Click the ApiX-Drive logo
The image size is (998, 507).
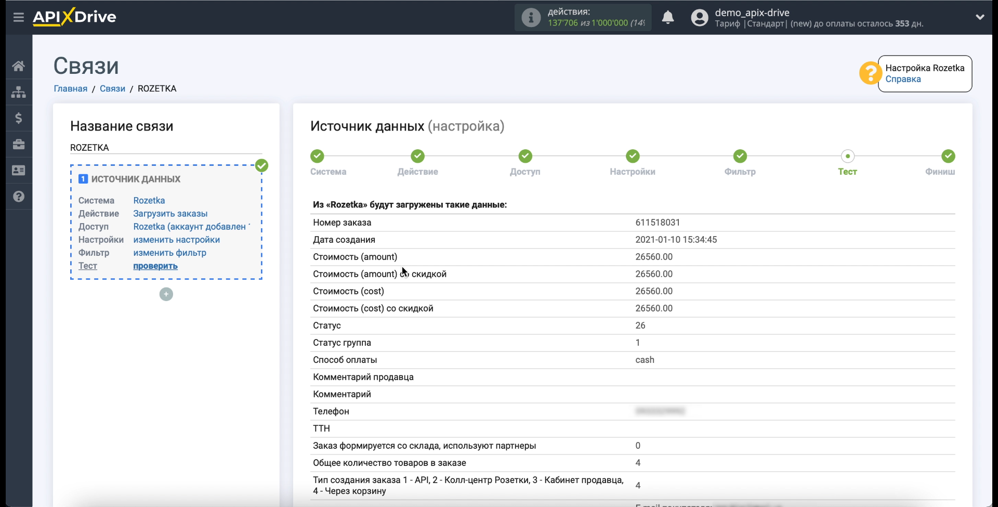click(74, 17)
